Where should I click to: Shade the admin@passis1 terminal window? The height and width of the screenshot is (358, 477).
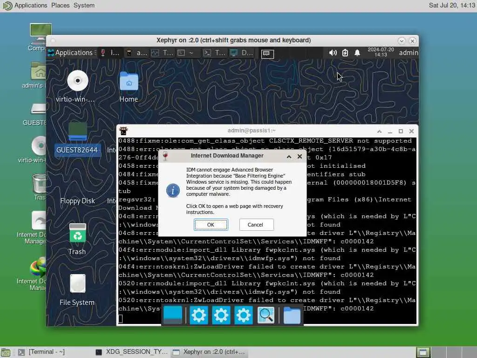[379, 131]
